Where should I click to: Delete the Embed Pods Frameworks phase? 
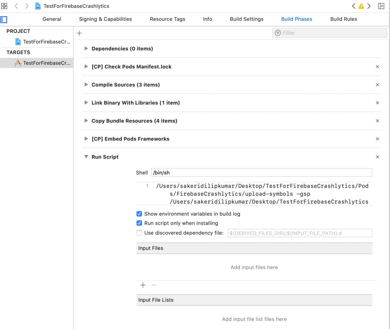[377, 139]
